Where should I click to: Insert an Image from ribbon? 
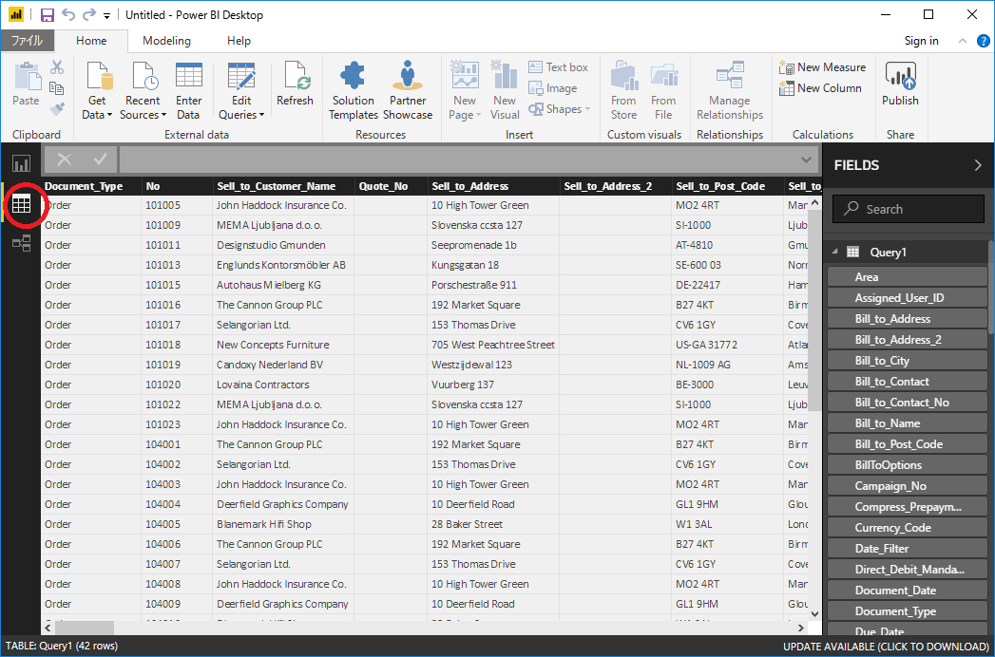click(553, 88)
